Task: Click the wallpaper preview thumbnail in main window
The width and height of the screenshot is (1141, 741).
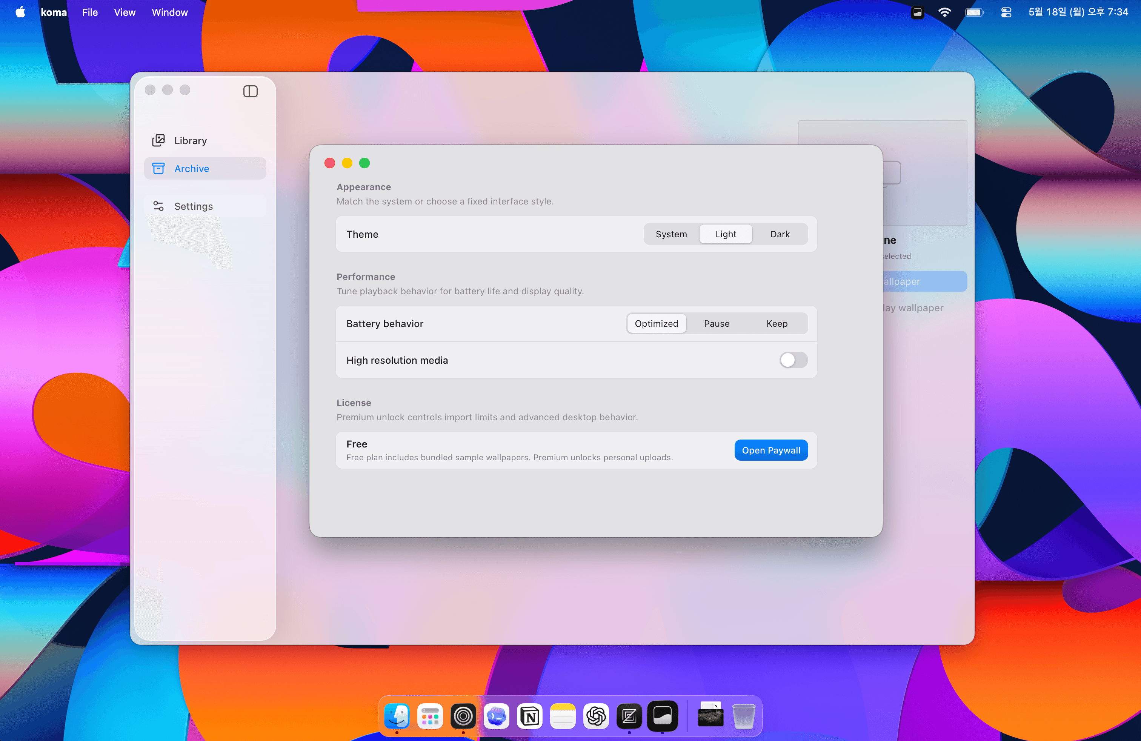Action: coord(925,172)
